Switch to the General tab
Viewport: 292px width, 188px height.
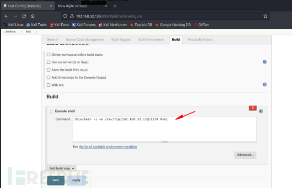tap(52, 40)
